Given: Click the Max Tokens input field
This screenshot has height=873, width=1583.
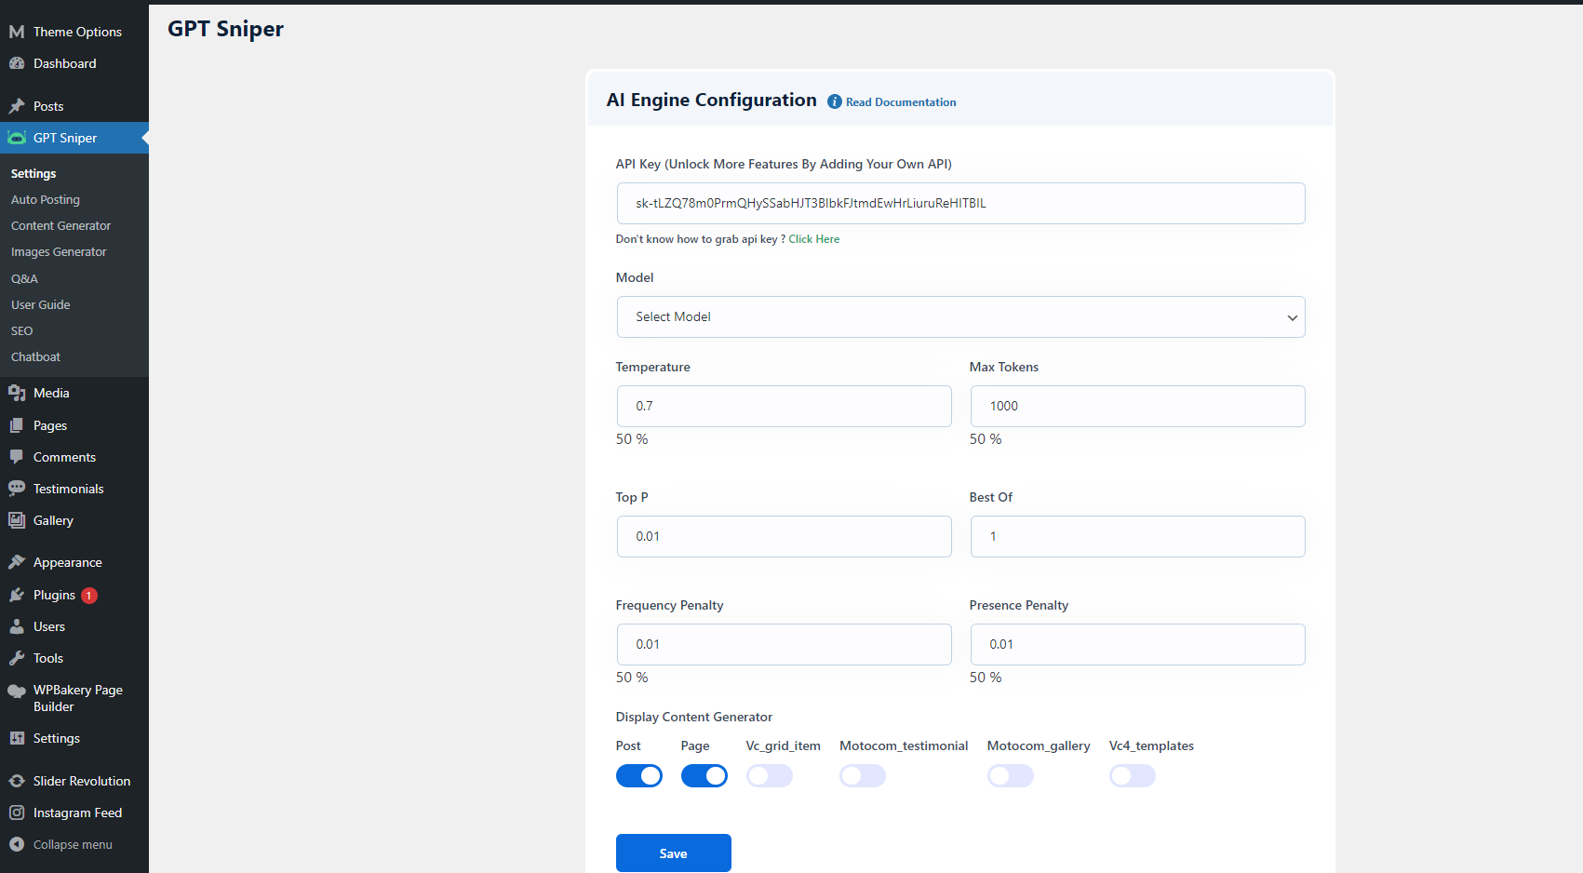Looking at the screenshot, I should click(x=1137, y=407).
